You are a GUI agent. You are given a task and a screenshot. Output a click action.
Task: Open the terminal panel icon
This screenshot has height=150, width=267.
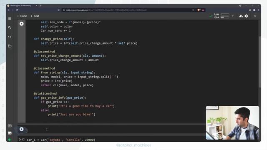(x=10, y=133)
